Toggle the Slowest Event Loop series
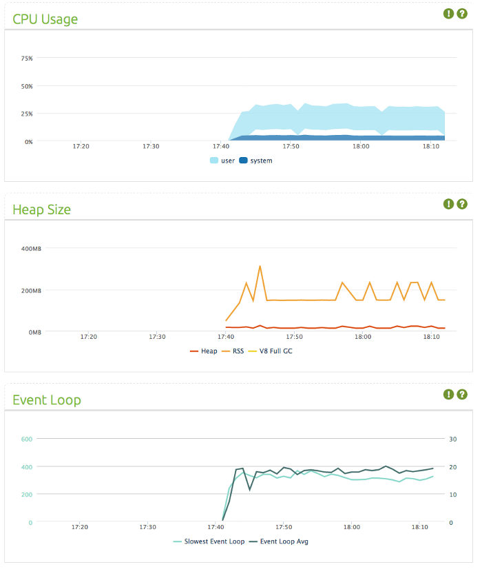The width and height of the screenshot is (482, 569). click(209, 541)
